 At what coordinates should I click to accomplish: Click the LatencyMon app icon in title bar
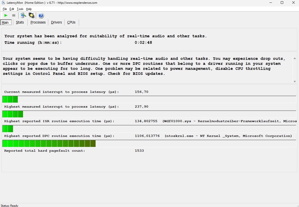[x=4, y=3]
